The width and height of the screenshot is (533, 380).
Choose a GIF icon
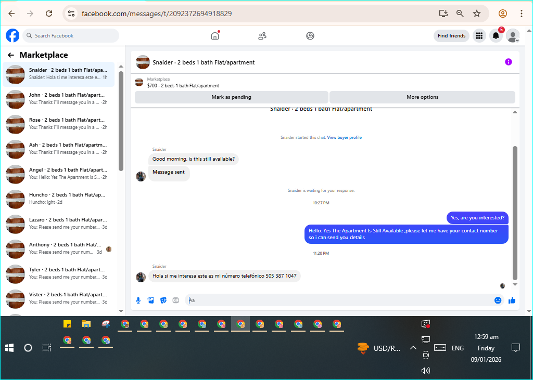click(x=176, y=300)
